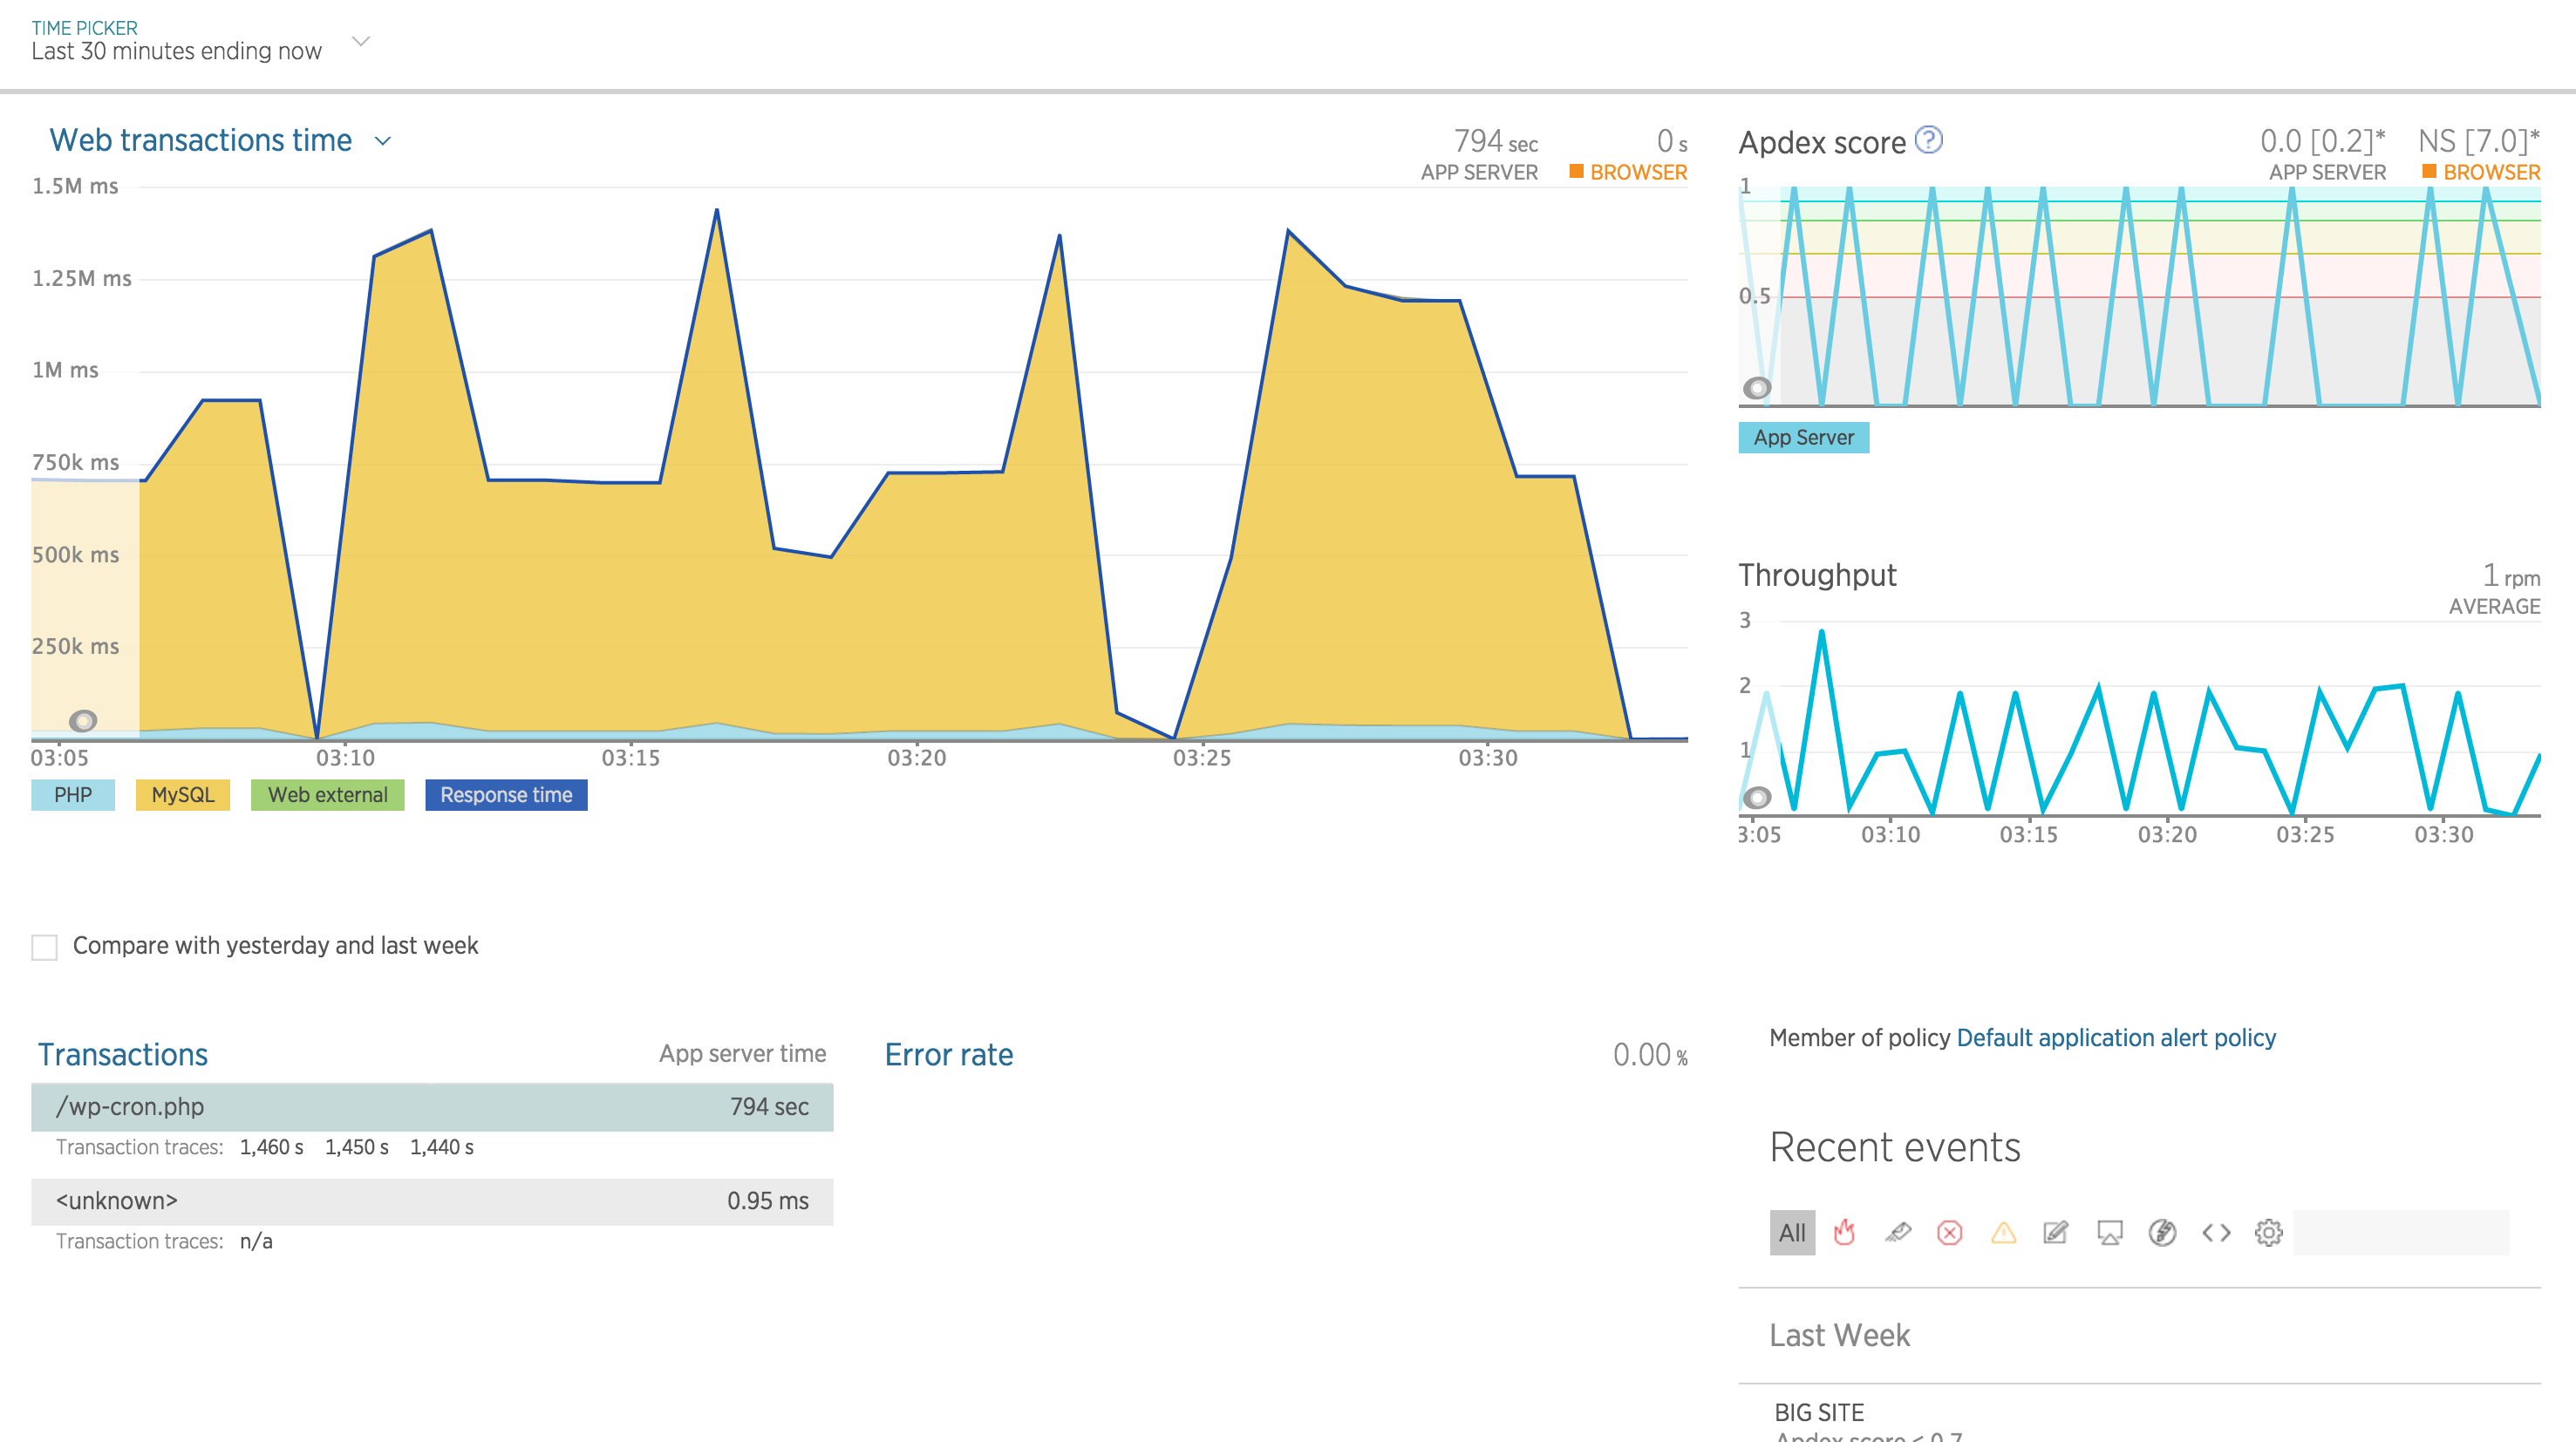Screen dimensions: 2576x1442
Task: Toggle MySQL series in chart legend
Action: (x=183, y=795)
